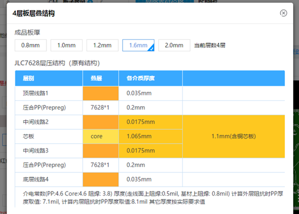
Task: Click the 底层线路4 row label
Action: coord(36,180)
